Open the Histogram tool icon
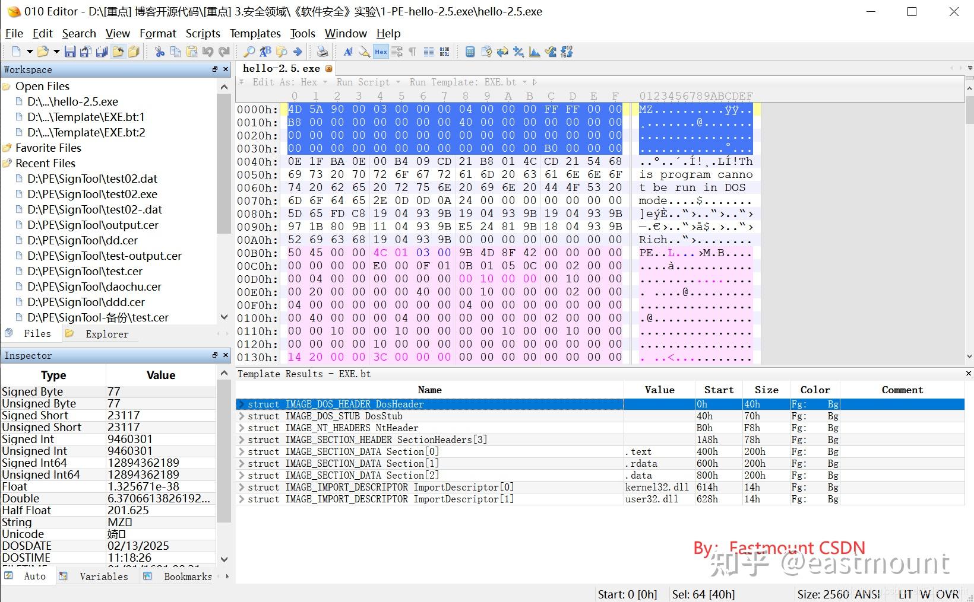974x602 pixels. click(534, 52)
